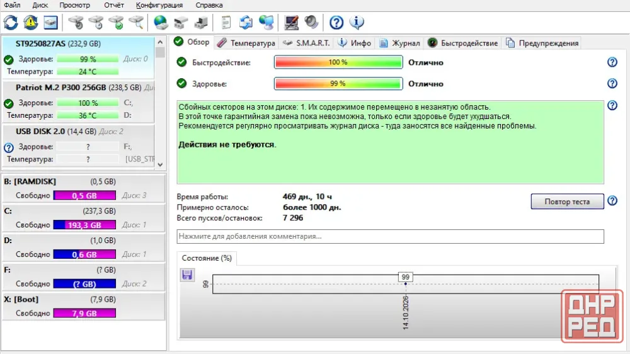
Task: Click the 36 °C temperature bar of Patriot
Action: point(88,115)
